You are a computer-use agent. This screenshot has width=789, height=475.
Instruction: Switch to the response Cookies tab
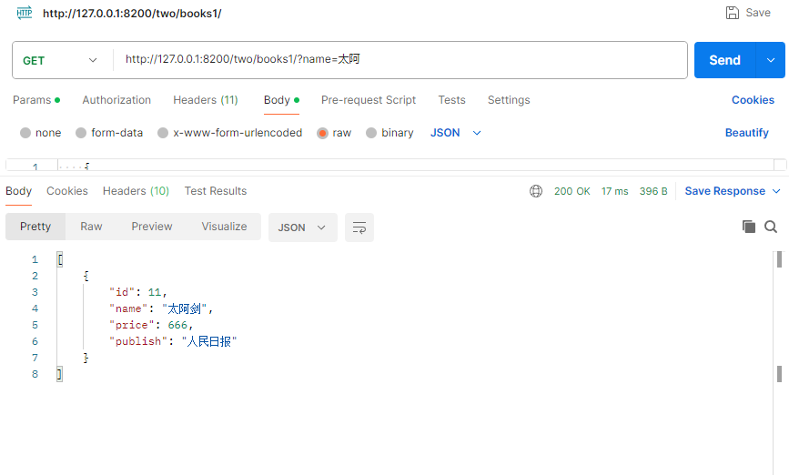coord(67,191)
